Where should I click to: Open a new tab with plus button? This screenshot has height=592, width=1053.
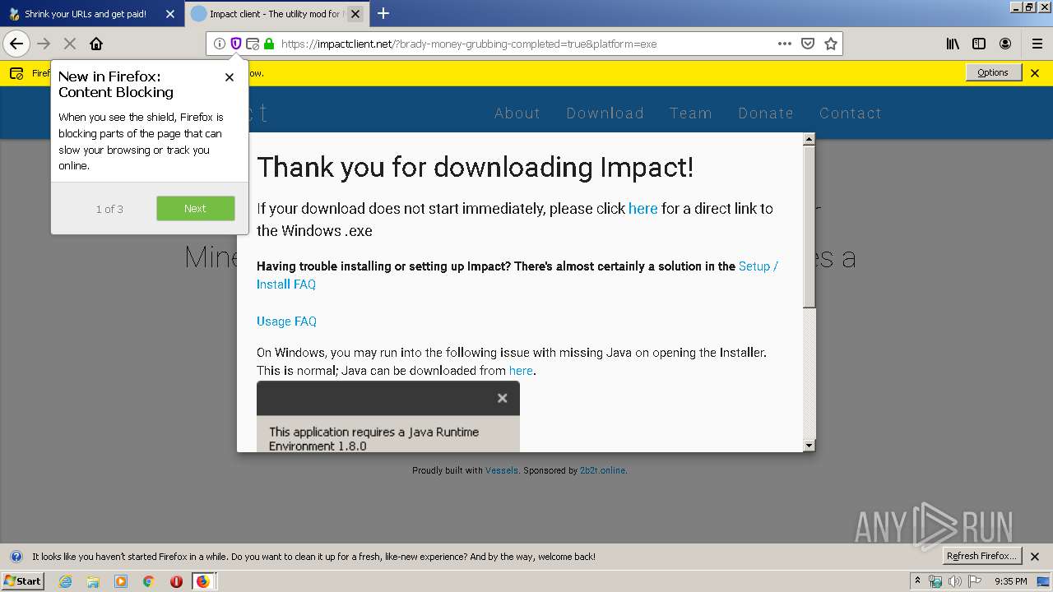tap(383, 13)
